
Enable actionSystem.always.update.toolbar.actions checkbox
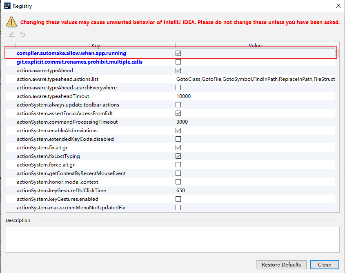pyautogui.click(x=178, y=105)
